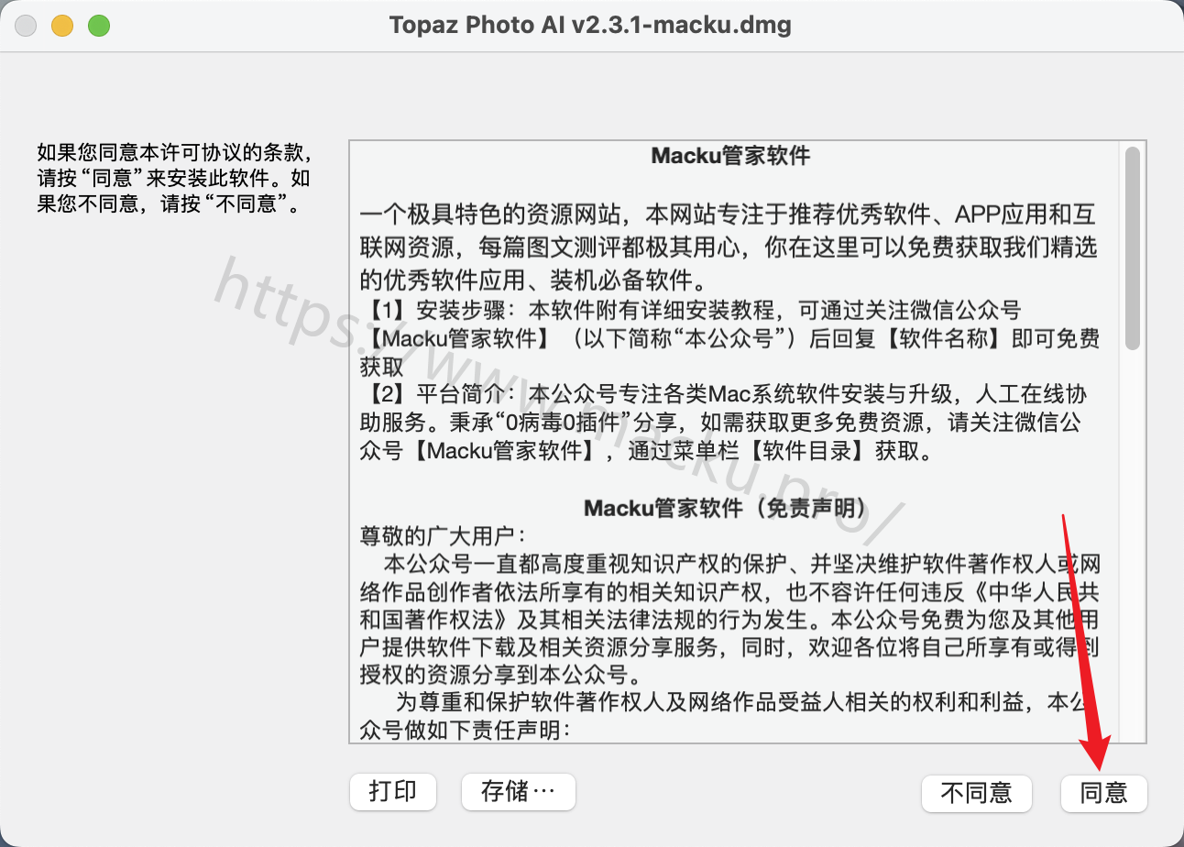1184x847 pixels.
Task: Click the red arrow head above 同意
Action: click(1096, 753)
